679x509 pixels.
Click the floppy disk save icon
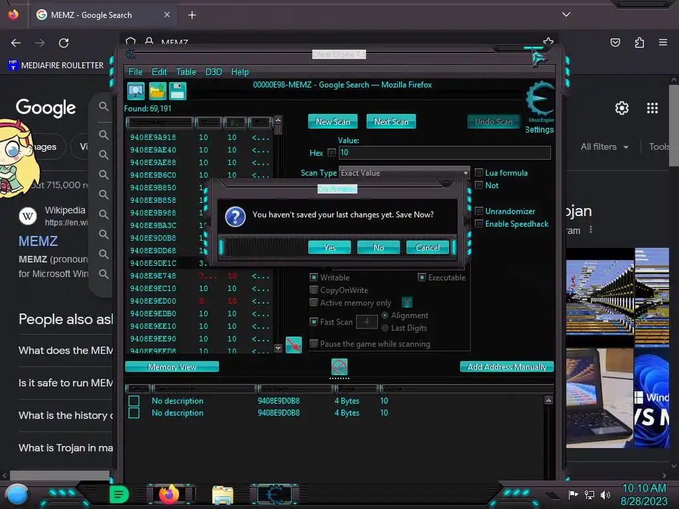178,91
